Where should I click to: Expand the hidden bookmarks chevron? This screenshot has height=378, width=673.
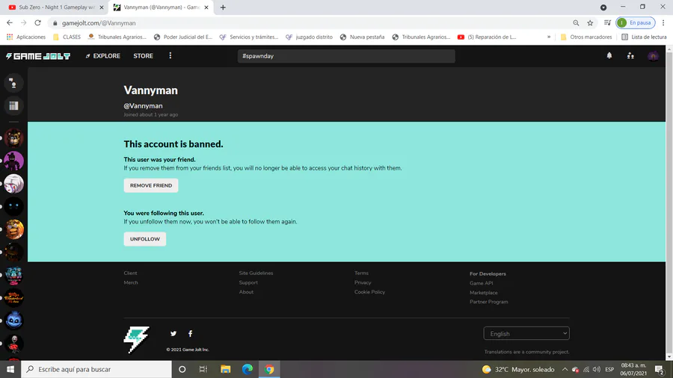(549, 37)
